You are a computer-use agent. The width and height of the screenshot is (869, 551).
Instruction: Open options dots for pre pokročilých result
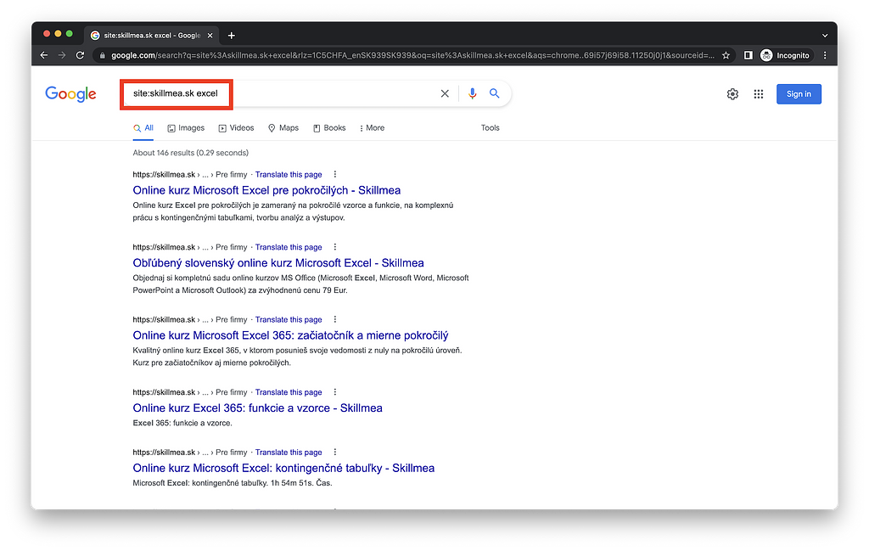pos(334,174)
